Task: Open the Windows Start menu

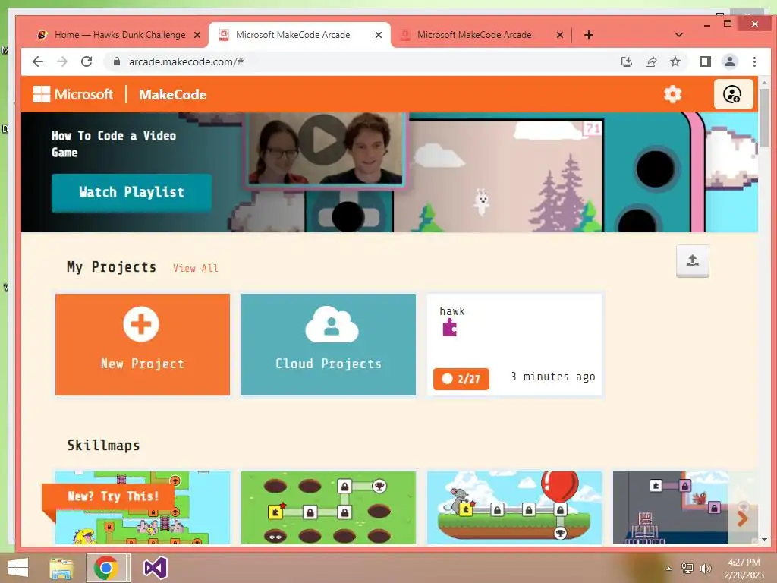Action: [x=18, y=568]
